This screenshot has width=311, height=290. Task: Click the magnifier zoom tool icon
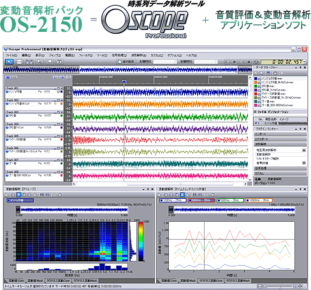pyautogui.click(x=40, y=62)
